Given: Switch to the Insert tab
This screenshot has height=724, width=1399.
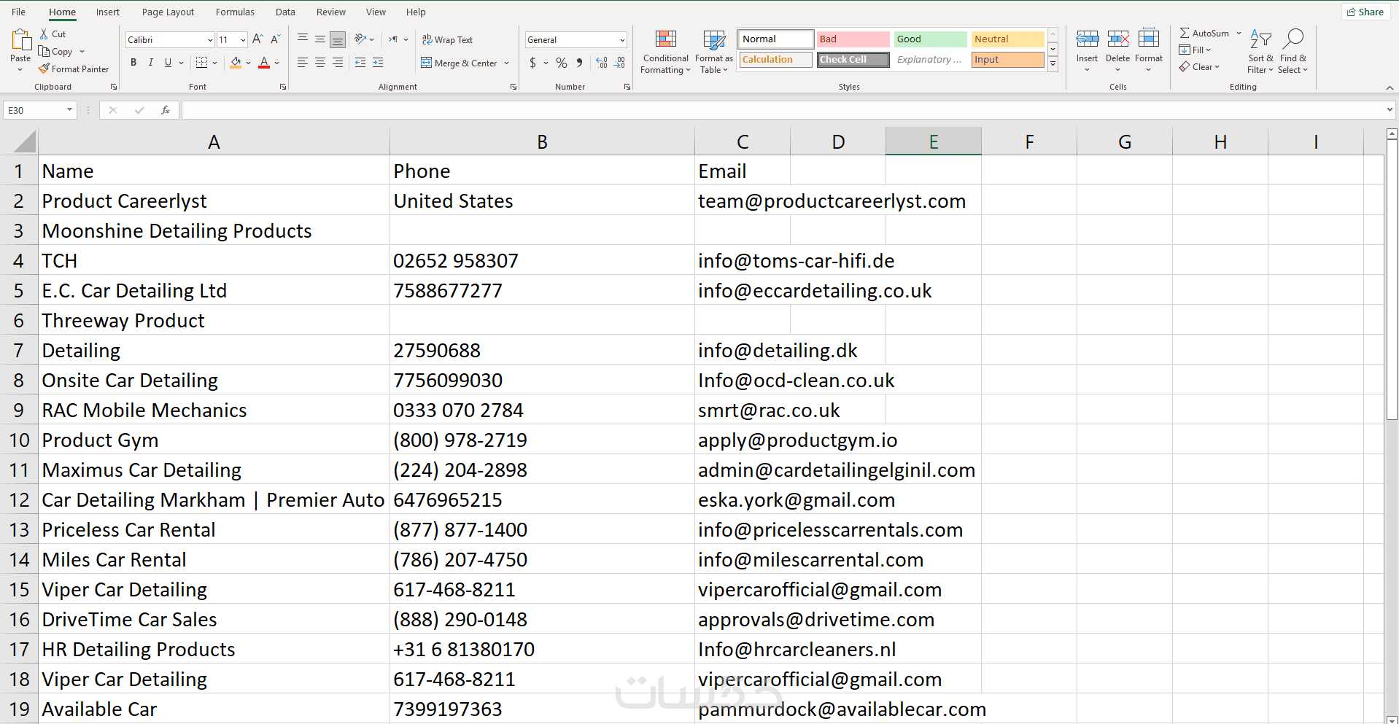Looking at the screenshot, I should tap(108, 12).
